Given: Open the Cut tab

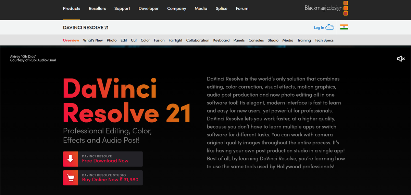Looking at the screenshot, I should pos(134,40).
